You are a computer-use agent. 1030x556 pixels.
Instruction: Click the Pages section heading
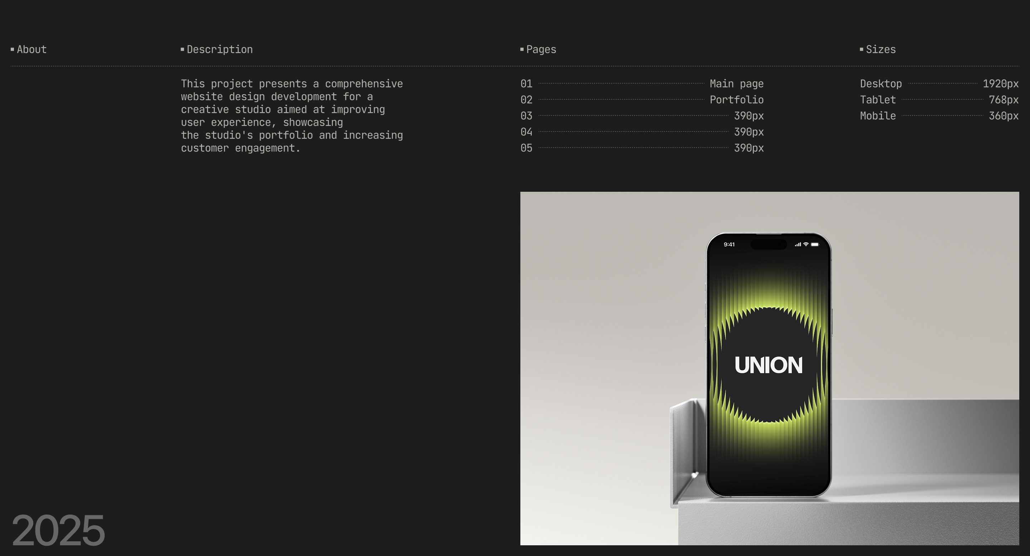541,50
